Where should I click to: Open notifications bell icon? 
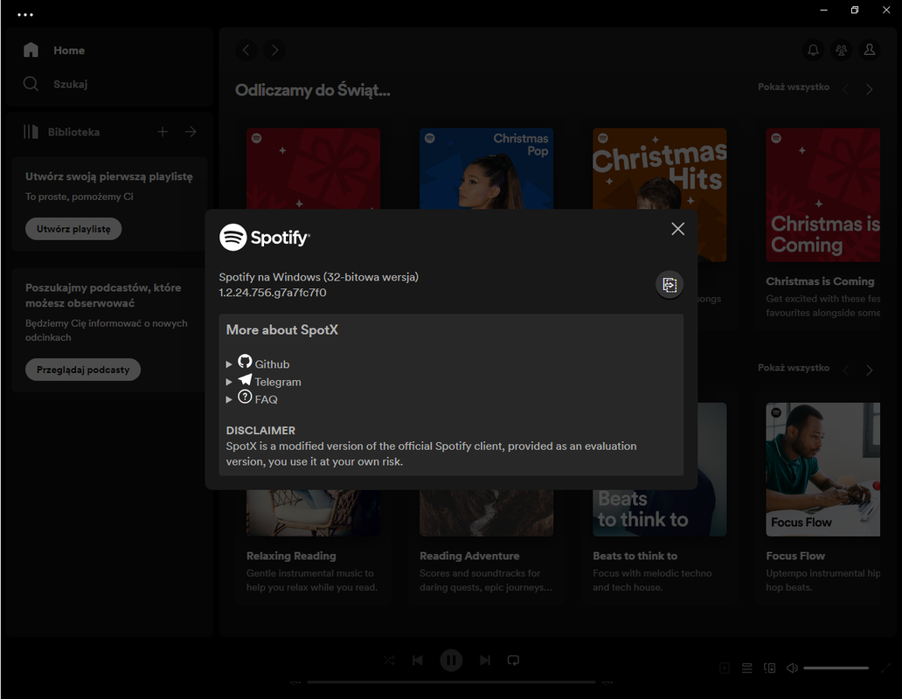click(813, 50)
